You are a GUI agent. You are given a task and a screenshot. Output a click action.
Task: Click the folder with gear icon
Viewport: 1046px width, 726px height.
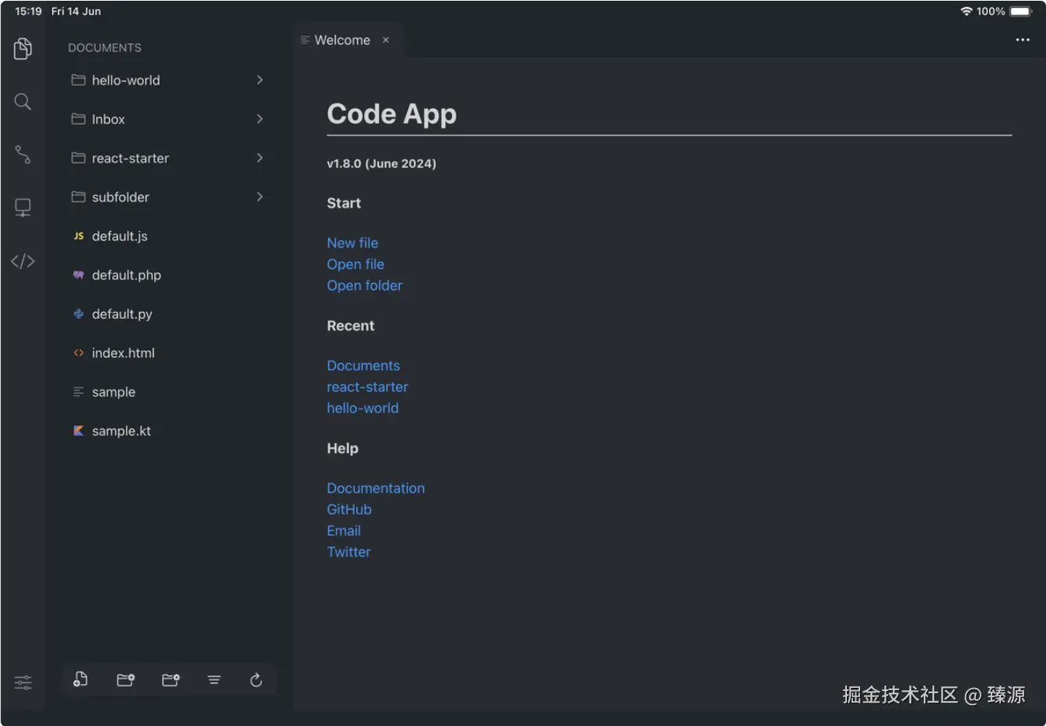pyautogui.click(x=170, y=680)
